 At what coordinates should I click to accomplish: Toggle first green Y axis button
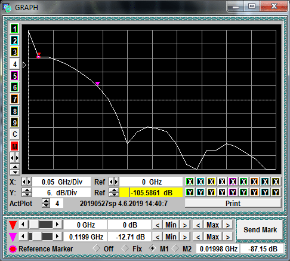190,192
